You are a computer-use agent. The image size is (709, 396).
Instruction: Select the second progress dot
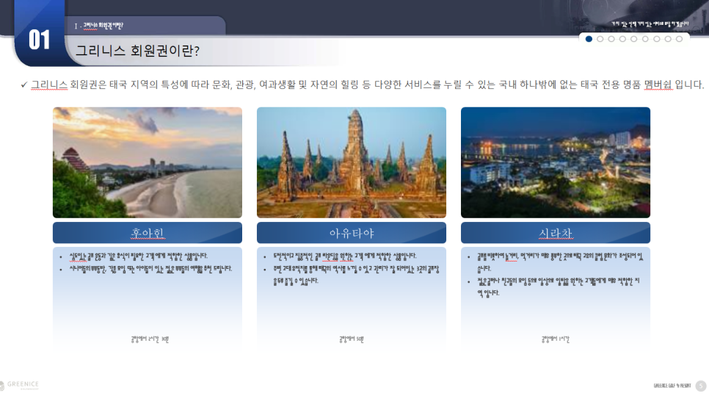[x=600, y=39]
